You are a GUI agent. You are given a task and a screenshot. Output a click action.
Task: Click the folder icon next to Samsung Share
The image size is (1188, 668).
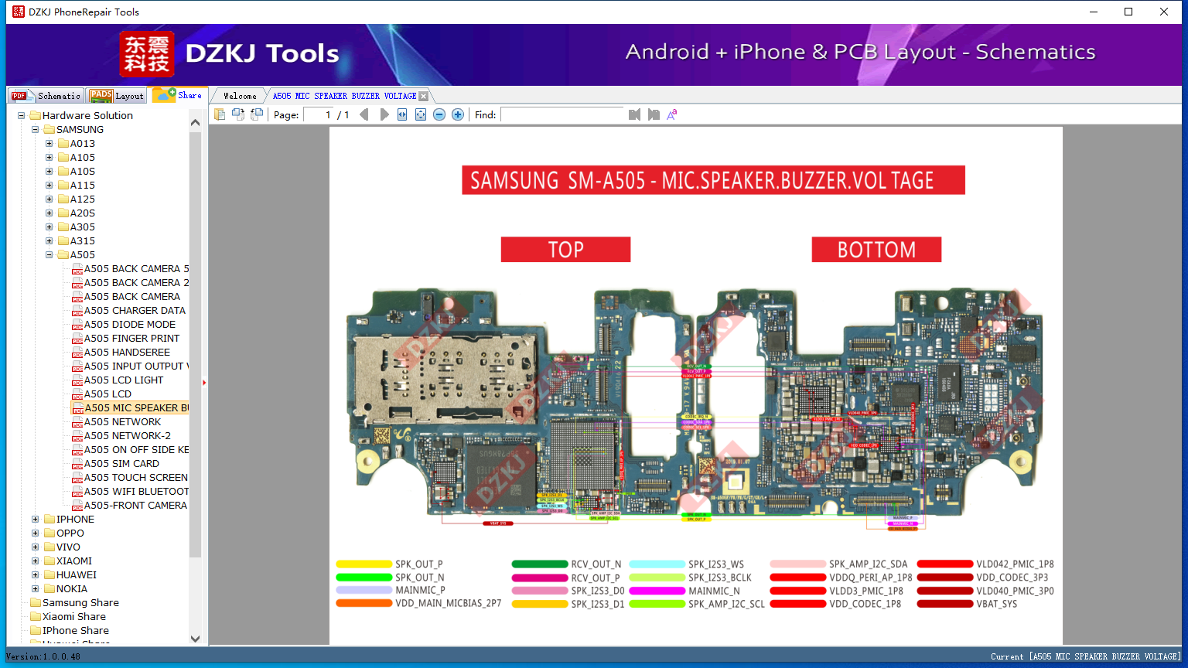tap(36, 603)
